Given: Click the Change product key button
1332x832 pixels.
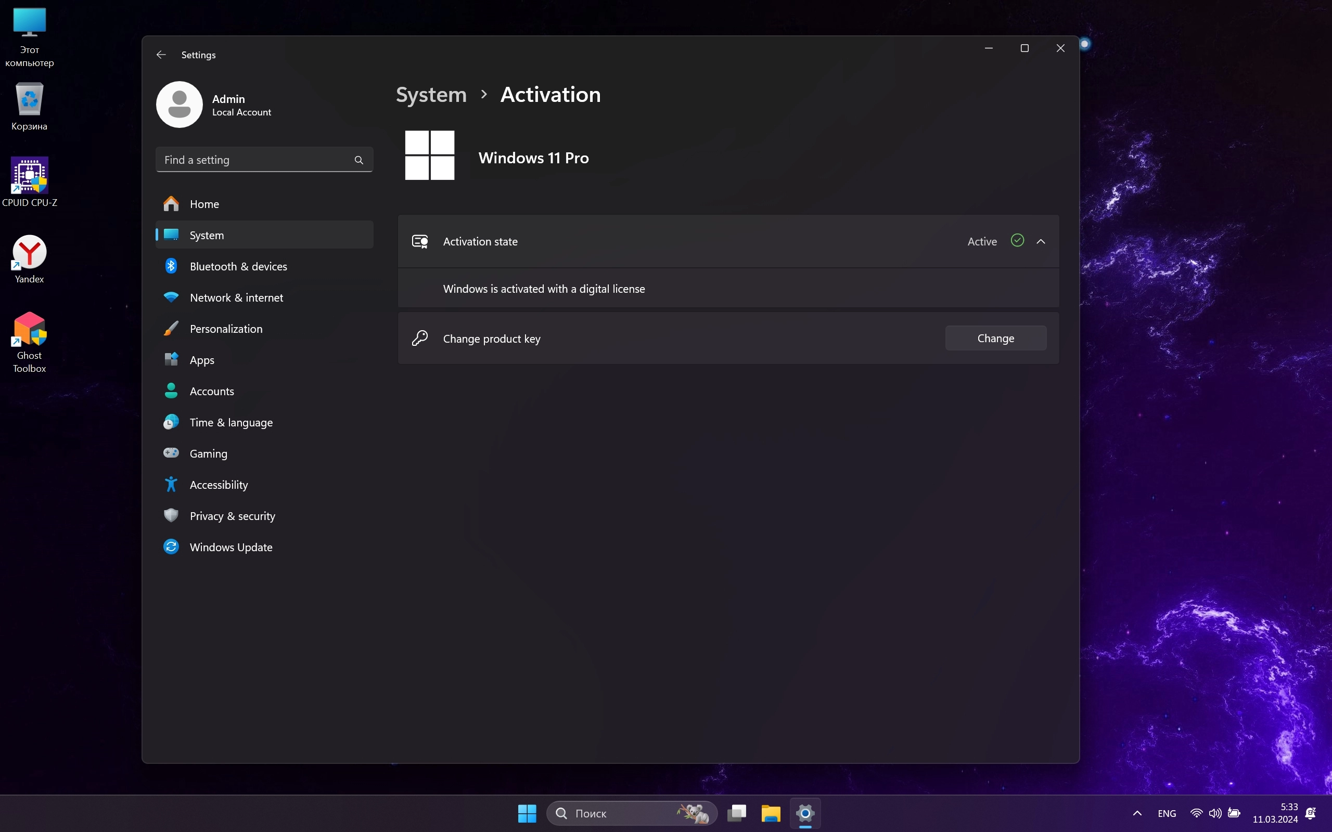Looking at the screenshot, I should [995, 339].
